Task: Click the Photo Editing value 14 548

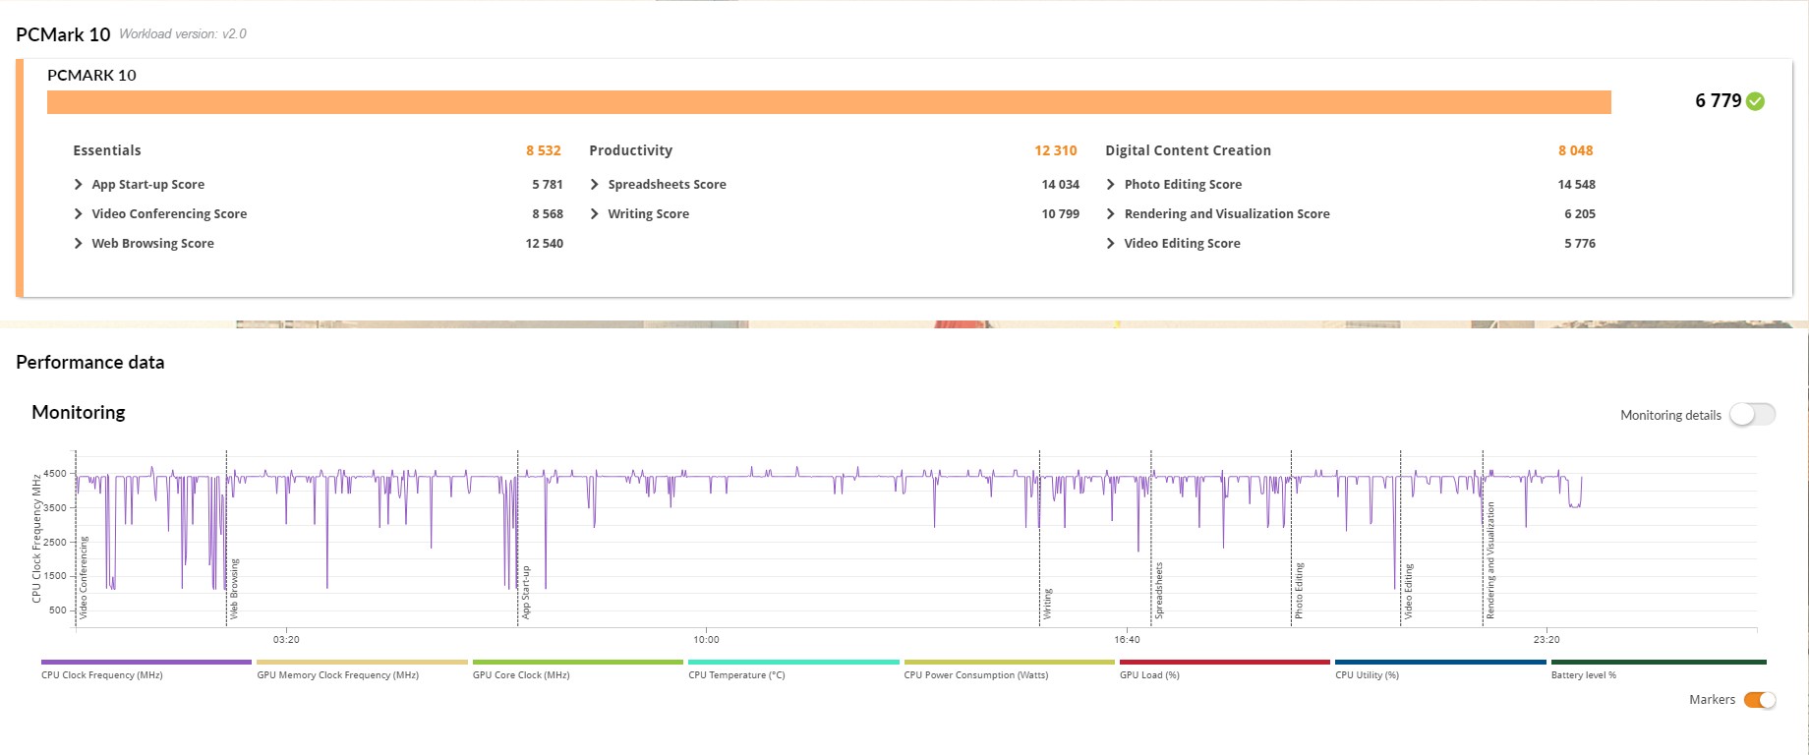Action: pos(1577,185)
